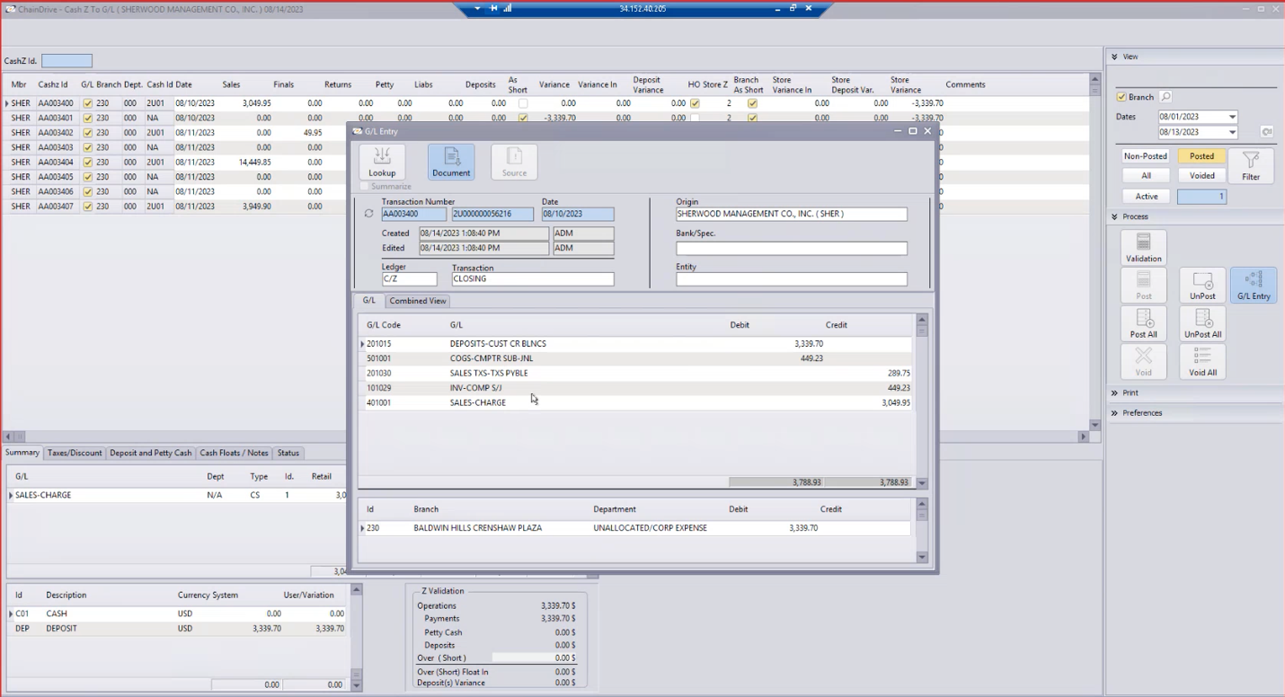
Task: Expand the 230 Baldwin Hills branch row
Action: (x=362, y=528)
